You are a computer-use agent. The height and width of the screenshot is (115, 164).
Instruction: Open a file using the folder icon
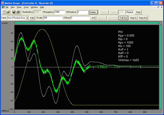pyautogui.click(x=8, y=12)
